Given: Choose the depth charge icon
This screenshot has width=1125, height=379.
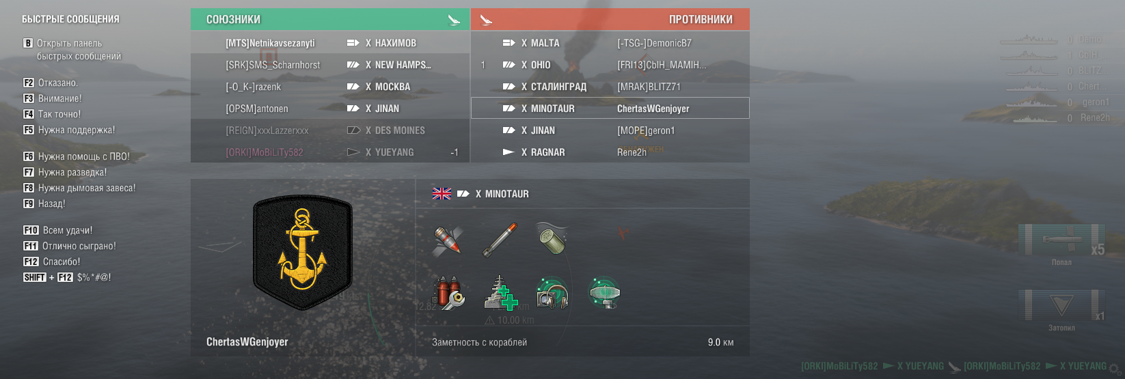Looking at the screenshot, I should (x=552, y=239).
